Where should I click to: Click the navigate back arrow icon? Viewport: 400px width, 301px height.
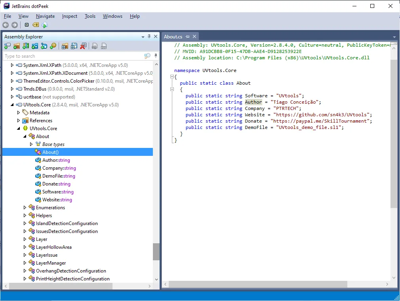6,25
